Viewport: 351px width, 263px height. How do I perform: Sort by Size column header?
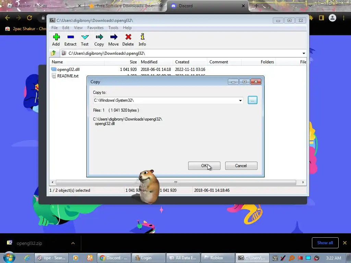121,62
